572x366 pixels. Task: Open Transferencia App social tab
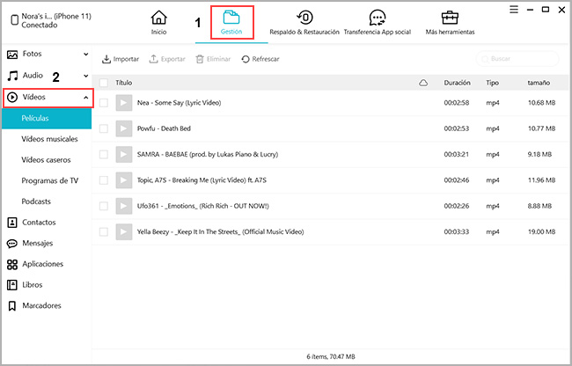378,23
